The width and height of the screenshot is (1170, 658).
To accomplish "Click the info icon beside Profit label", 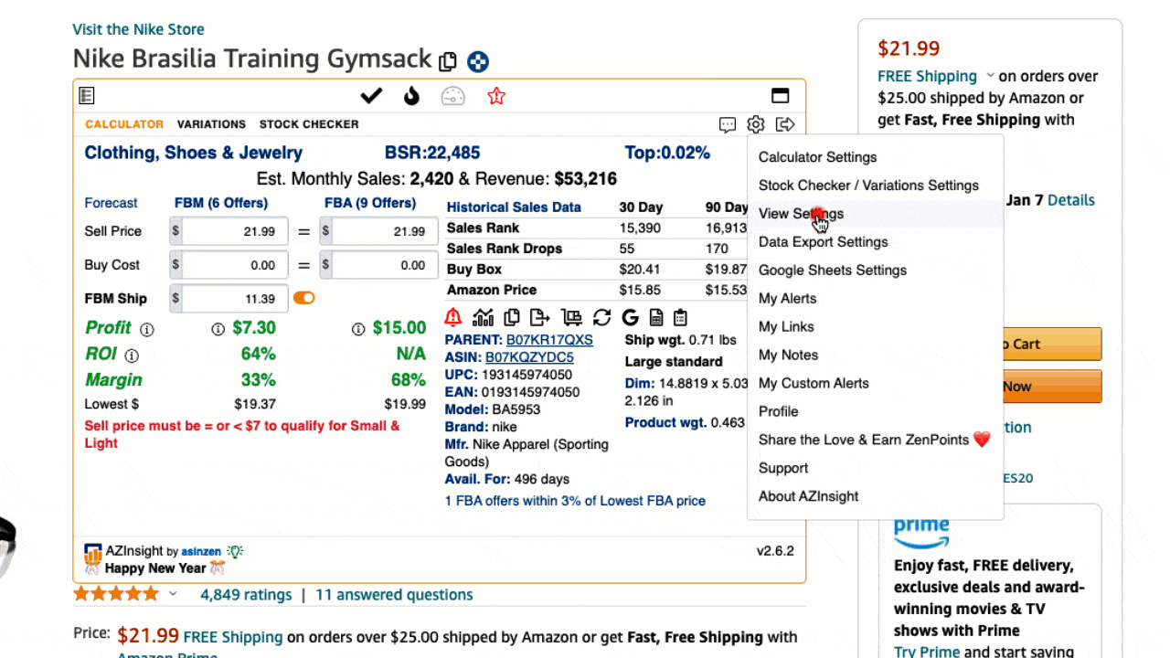I will tap(147, 329).
